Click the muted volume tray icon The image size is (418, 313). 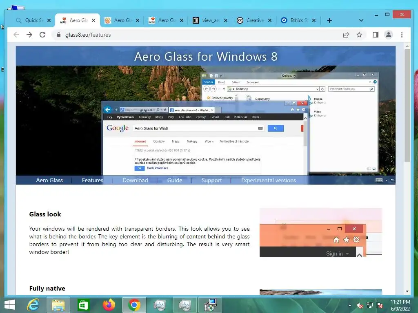(360, 306)
